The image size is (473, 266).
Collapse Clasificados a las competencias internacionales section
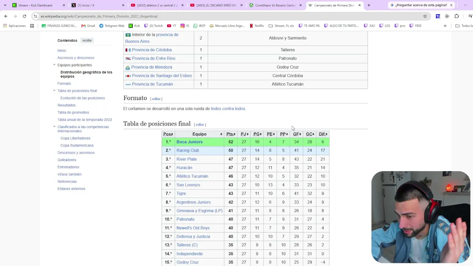point(54,127)
